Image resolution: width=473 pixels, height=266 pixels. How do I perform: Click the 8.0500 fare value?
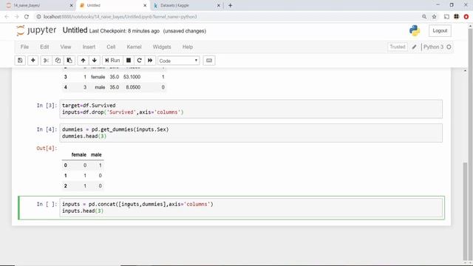[x=133, y=87]
